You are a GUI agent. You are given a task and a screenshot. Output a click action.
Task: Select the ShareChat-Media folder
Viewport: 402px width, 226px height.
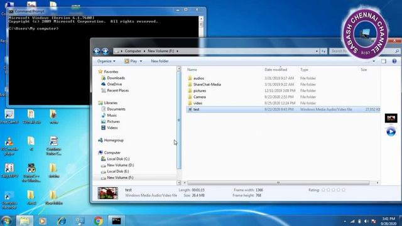(x=207, y=84)
